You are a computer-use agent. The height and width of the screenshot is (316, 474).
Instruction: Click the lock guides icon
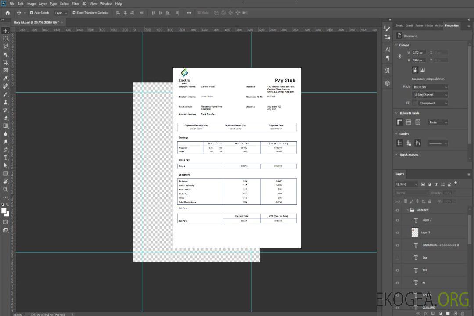pyautogui.click(x=409, y=143)
